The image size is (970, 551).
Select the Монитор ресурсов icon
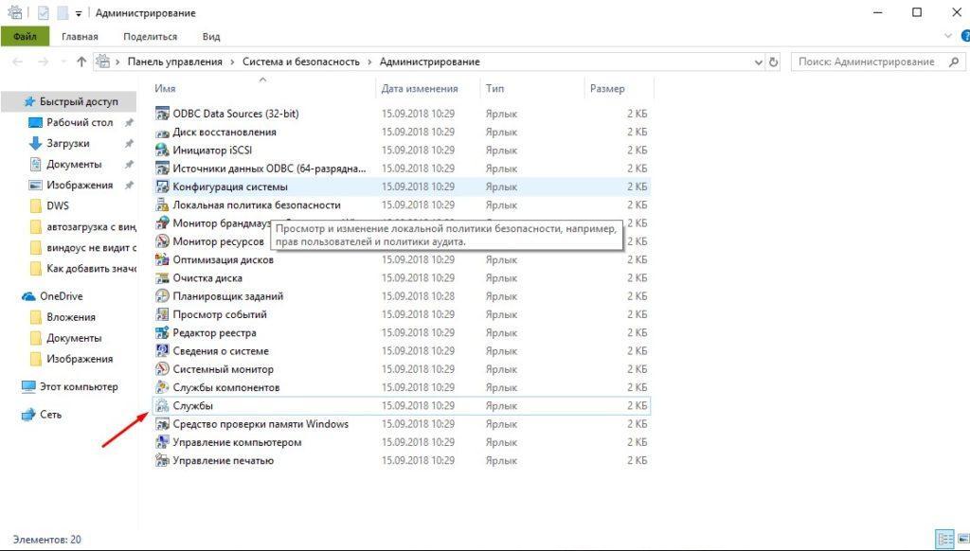click(162, 241)
